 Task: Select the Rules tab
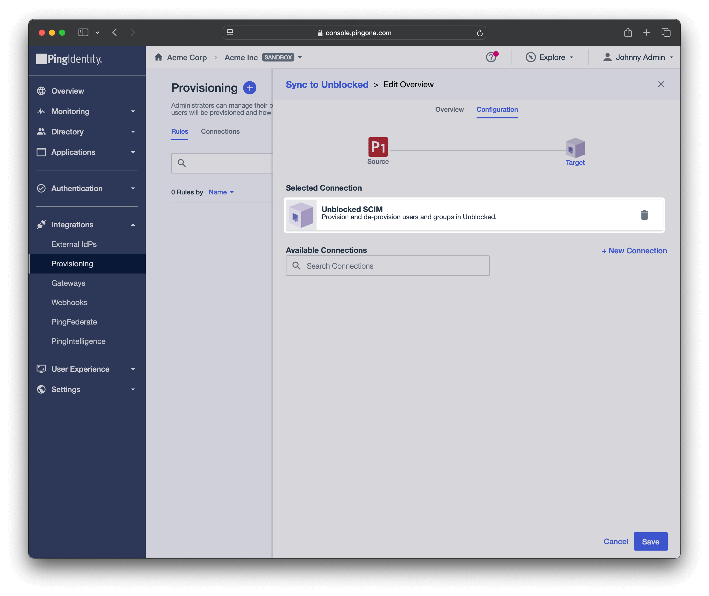pos(180,131)
